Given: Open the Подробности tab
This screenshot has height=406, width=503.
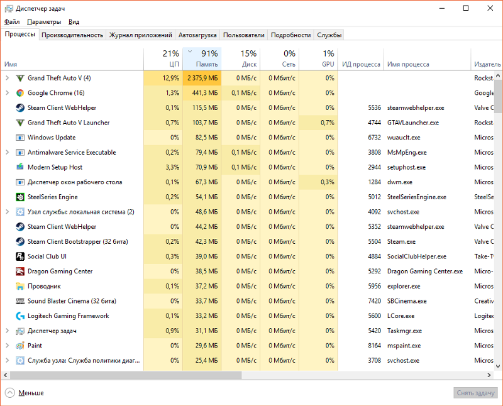Looking at the screenshot, I should [290, 35].
